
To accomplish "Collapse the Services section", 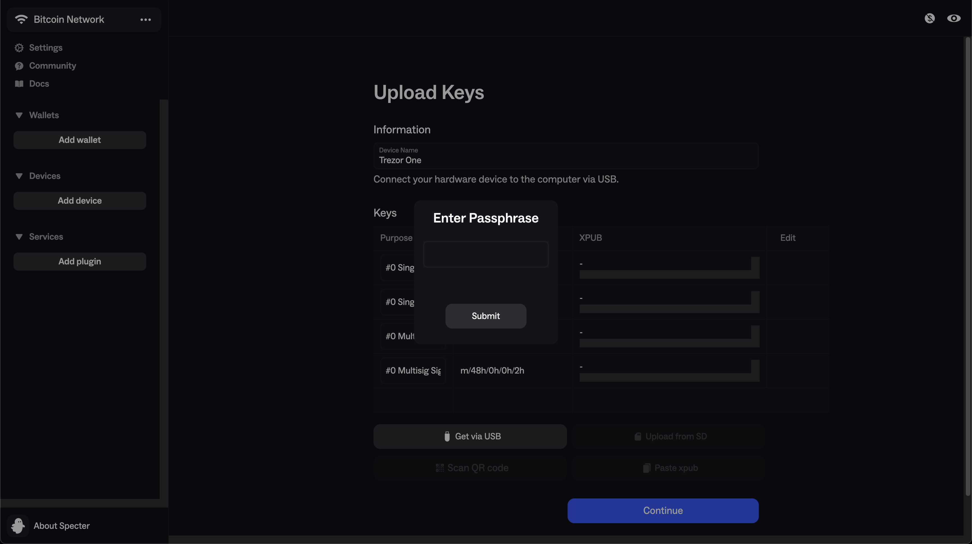I will tap(19, 237).
